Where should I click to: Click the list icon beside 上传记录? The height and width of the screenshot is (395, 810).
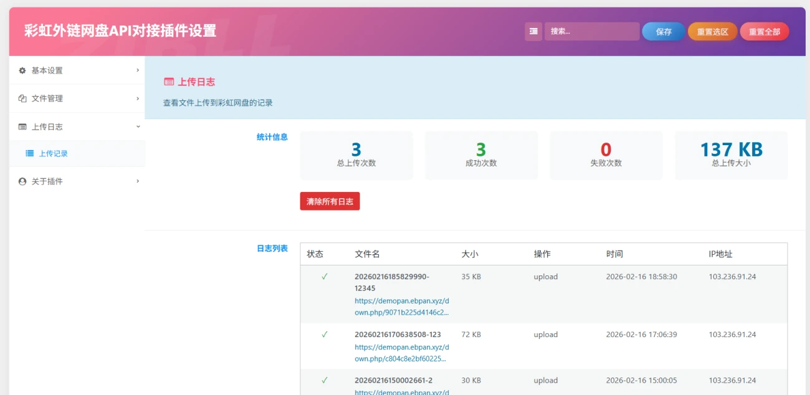pyautogui.click(x=29, y=153)
